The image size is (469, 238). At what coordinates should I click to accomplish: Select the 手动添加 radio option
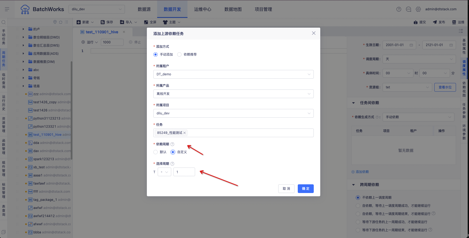(x=156, y=54)
